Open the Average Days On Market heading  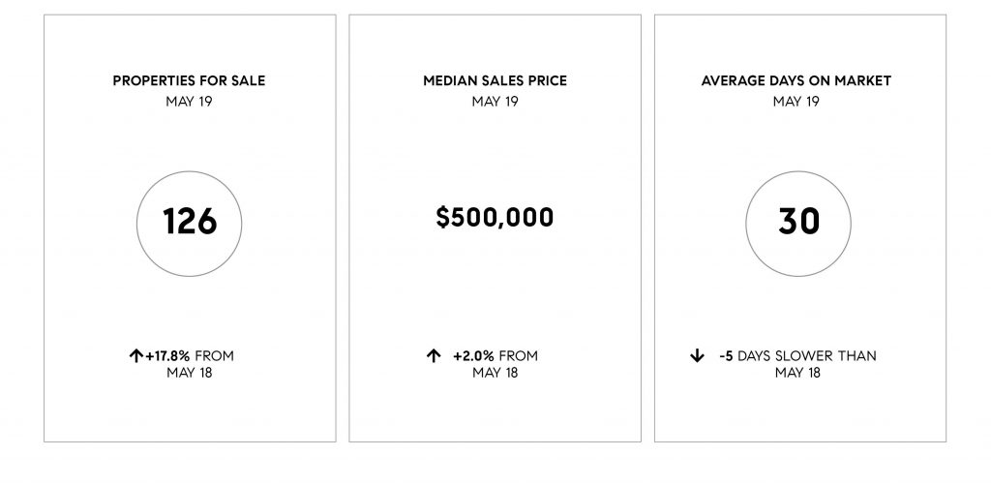pyautogui.click(x=796, y=81)
